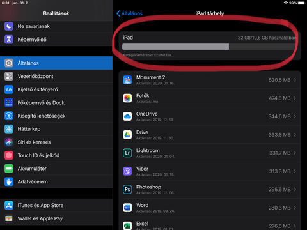Open Ne zavarjanak settings
307x230 pixels.
pos(56,26)
